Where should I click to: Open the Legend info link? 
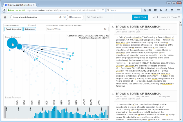point(32,25)
